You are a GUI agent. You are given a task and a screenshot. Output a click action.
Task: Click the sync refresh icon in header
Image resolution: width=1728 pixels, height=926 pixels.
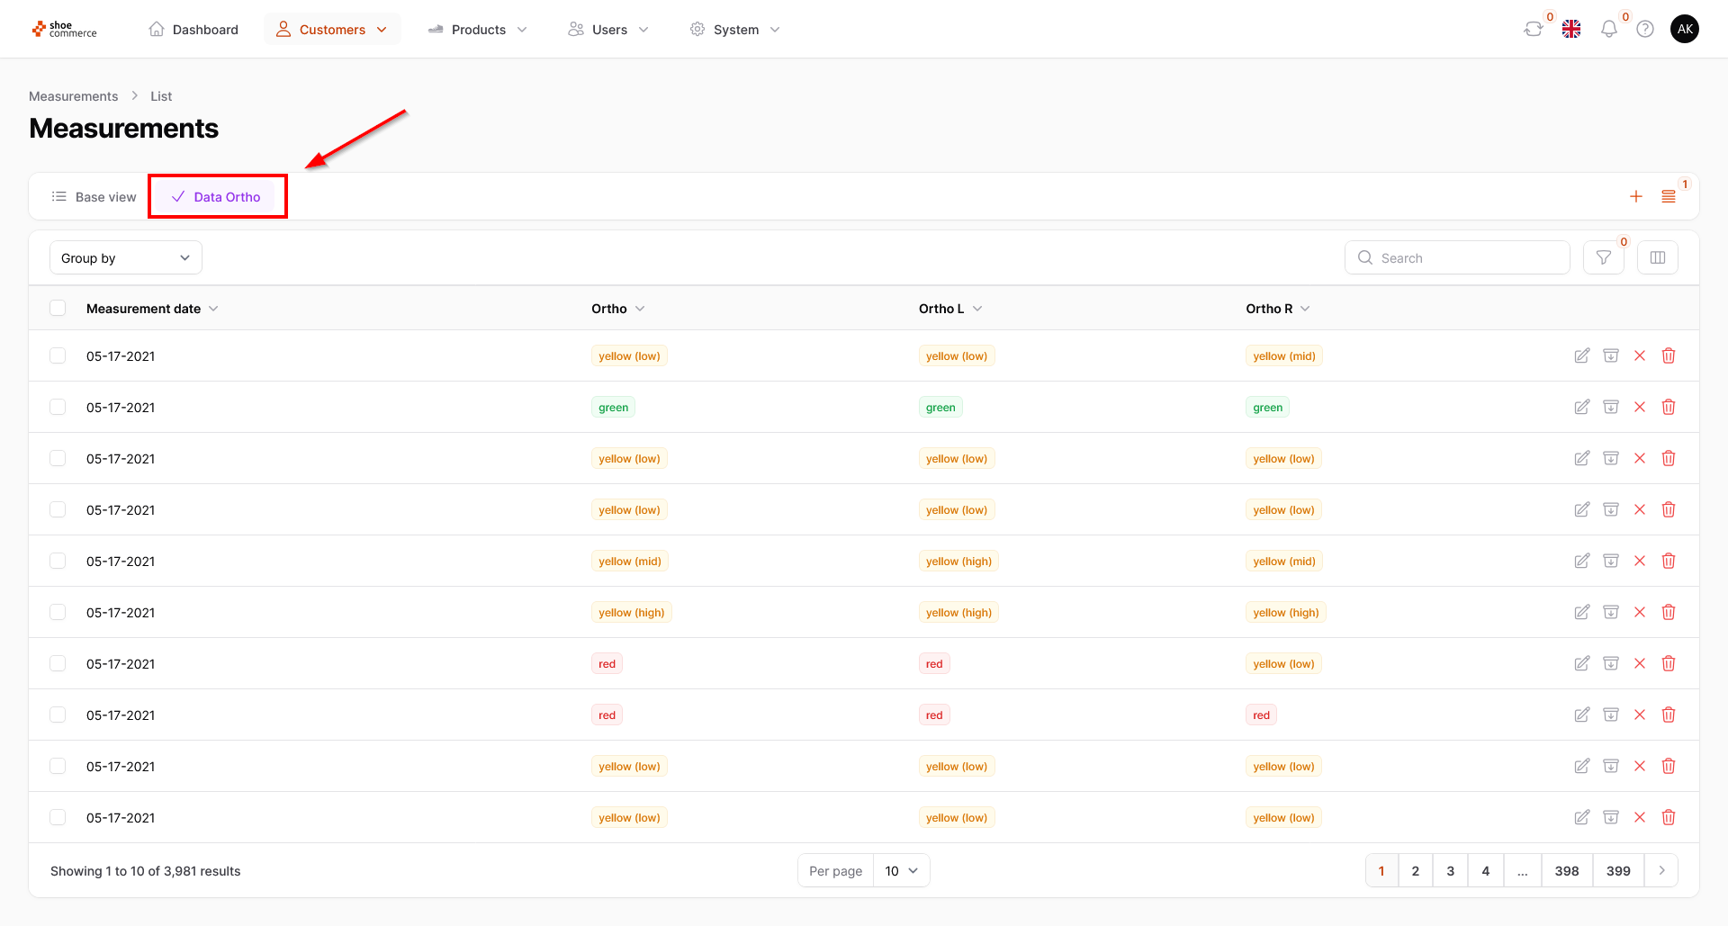[x=1533, y=29]
